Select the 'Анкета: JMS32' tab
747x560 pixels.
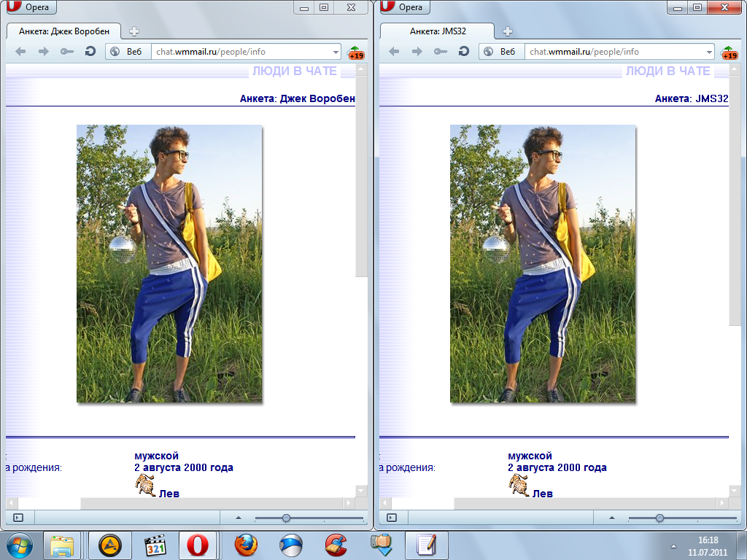(438, 31)
